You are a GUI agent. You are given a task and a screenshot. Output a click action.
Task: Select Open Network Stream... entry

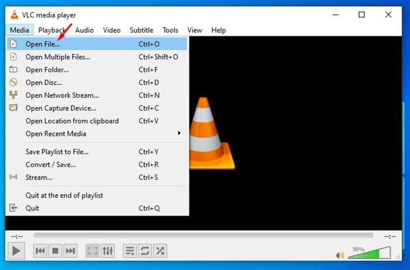(62, 95)
